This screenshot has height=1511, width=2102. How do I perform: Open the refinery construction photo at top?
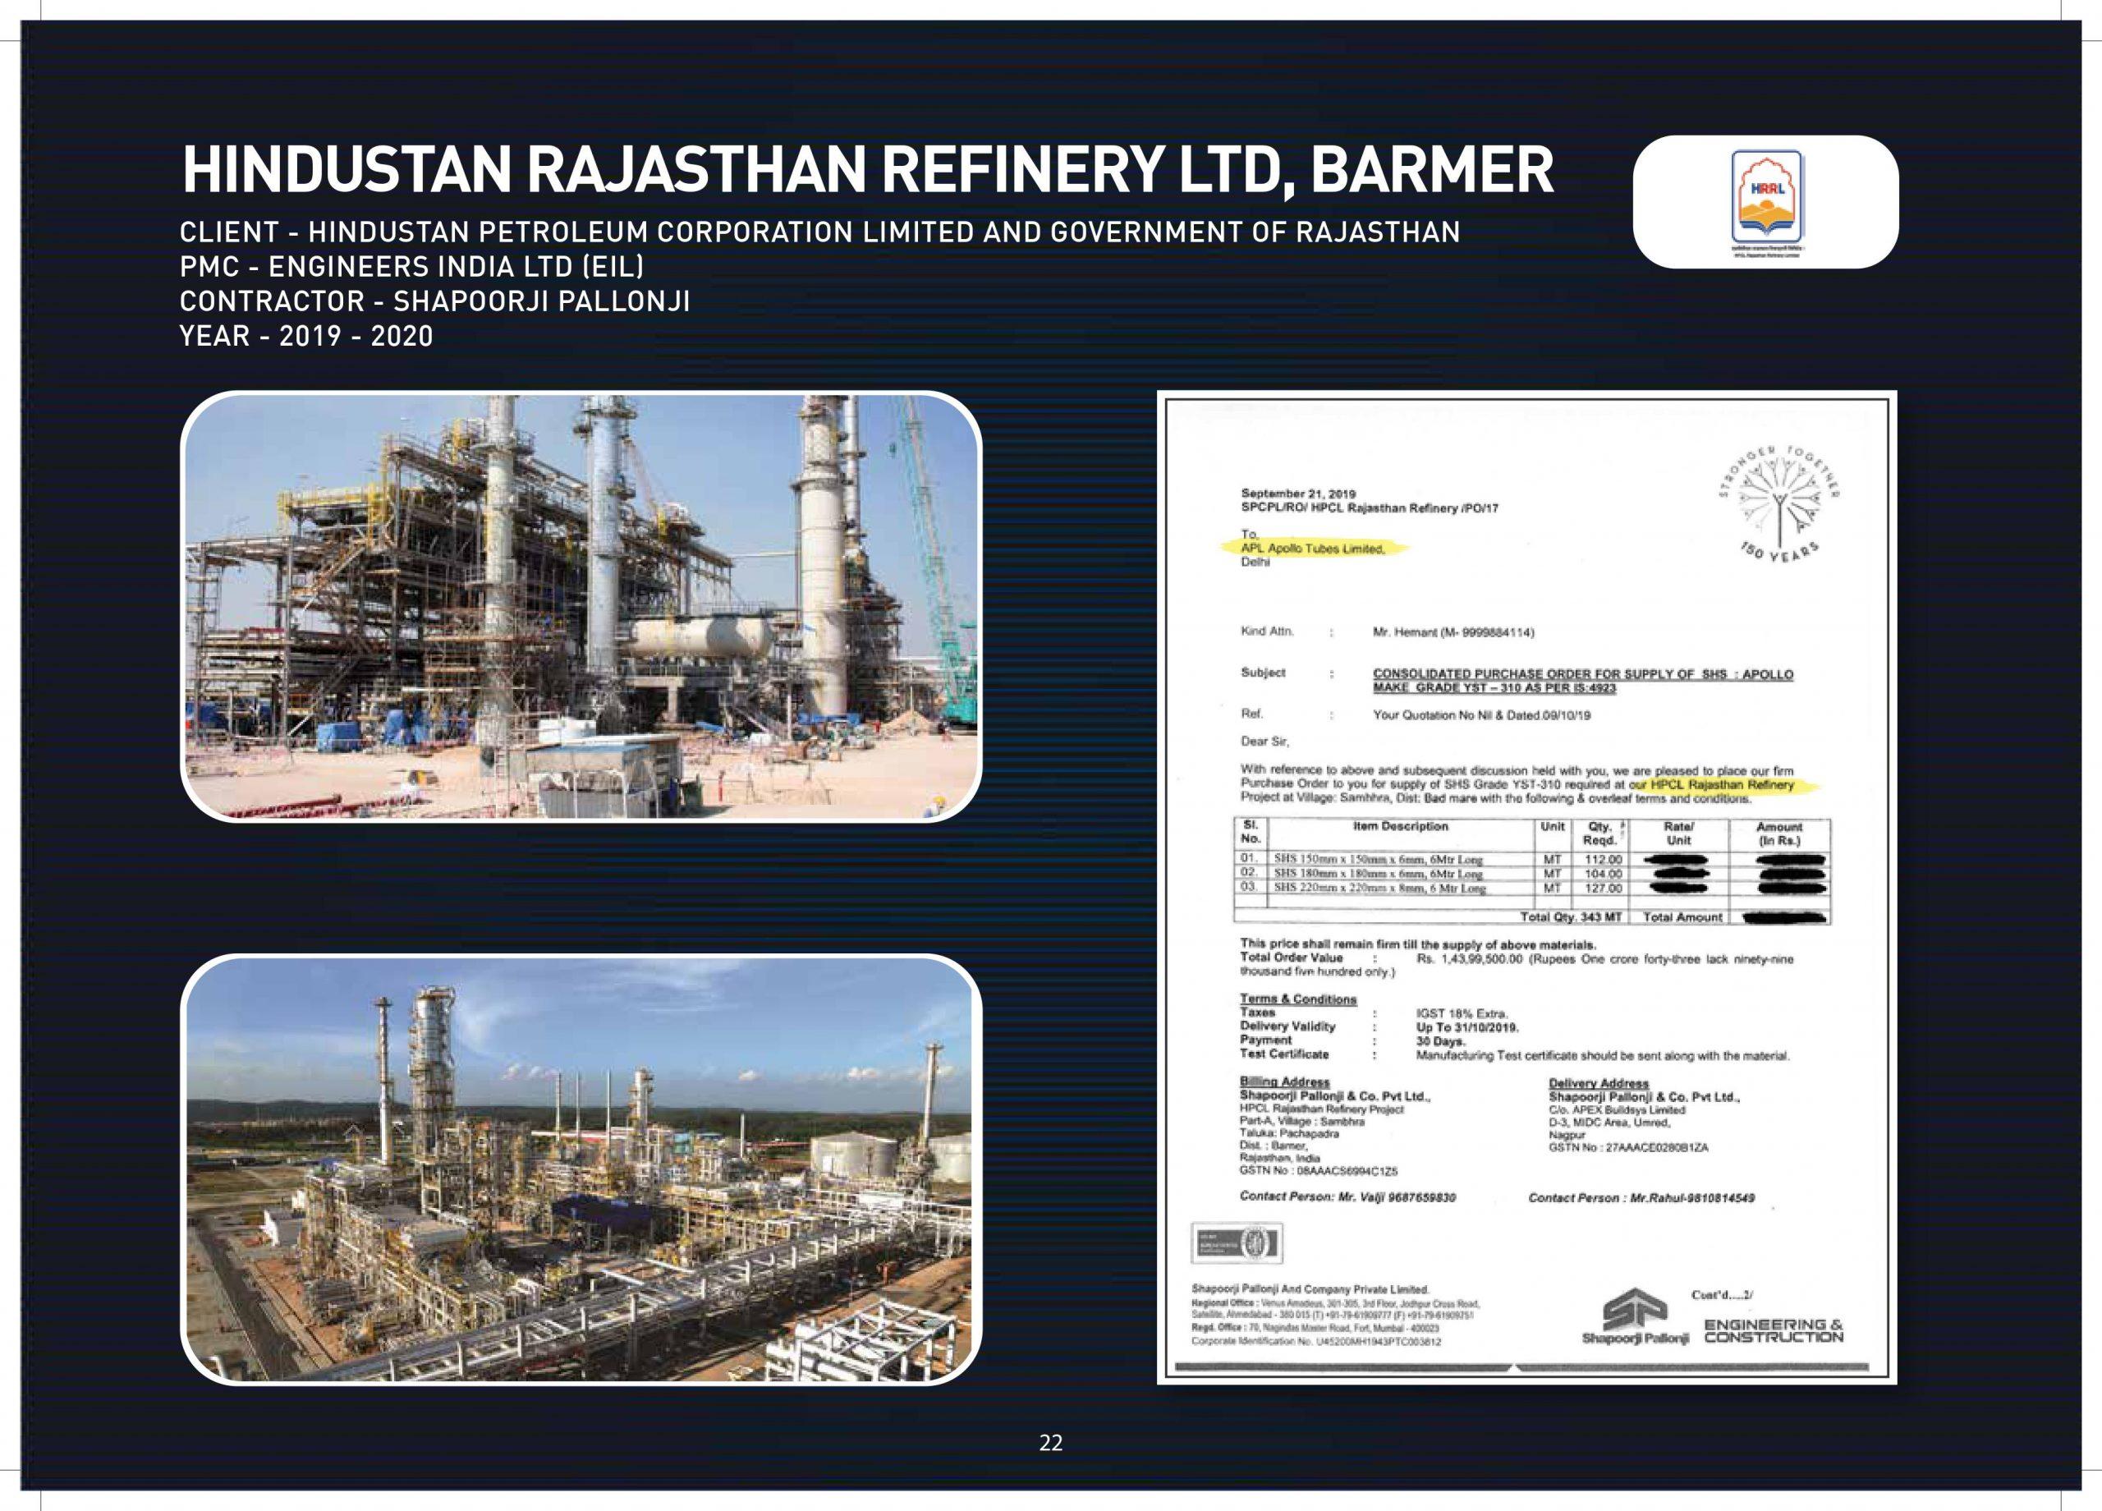[581, 606]
